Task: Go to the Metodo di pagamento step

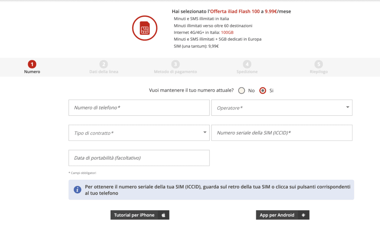Action: point(176,72)
